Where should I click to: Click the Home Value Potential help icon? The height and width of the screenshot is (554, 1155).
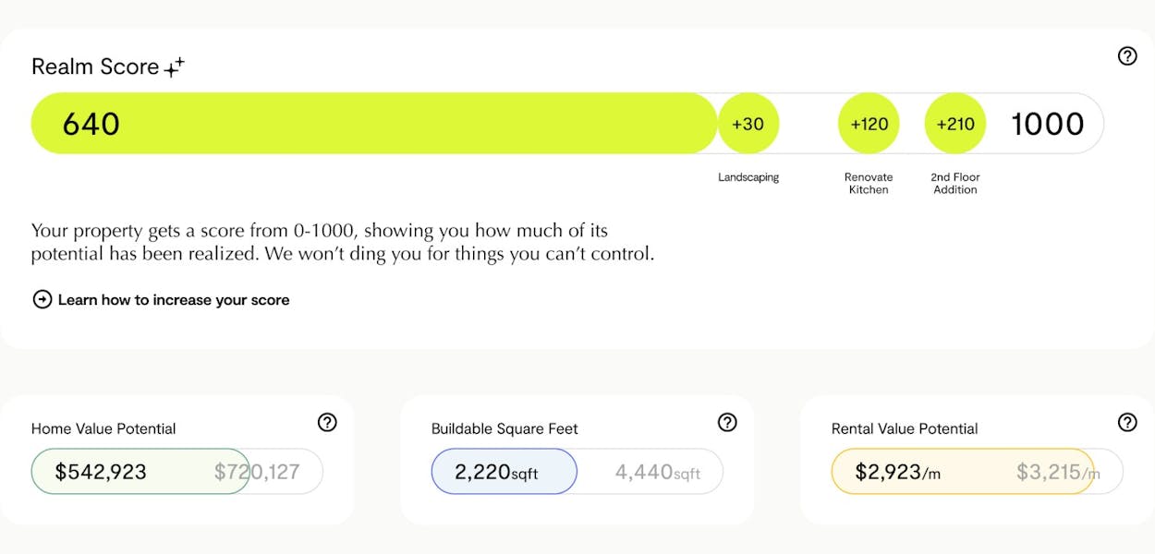point(327,422)
